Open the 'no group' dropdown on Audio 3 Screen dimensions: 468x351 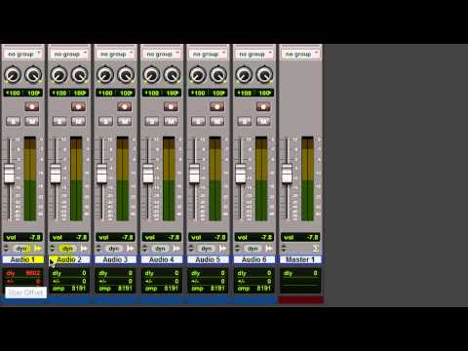click(x=115, y=54)
